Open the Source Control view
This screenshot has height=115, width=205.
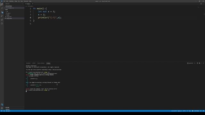[x=2, y=12]
